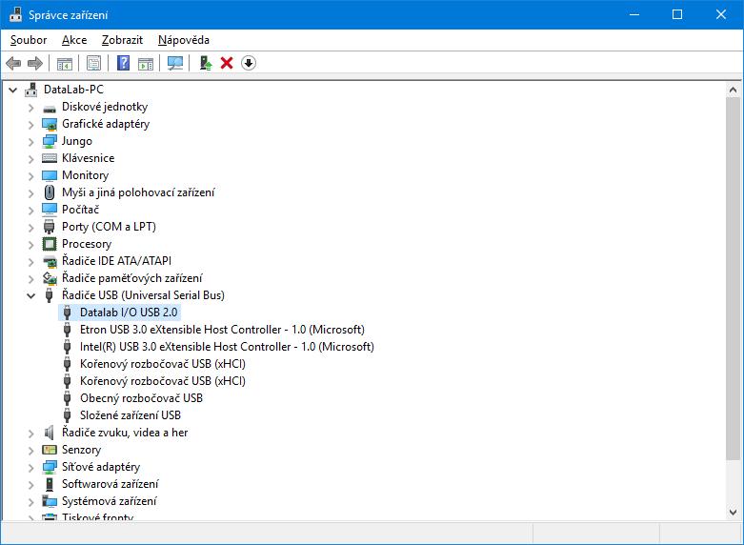Click the Systémová zařízení icon

click(50, 501)
